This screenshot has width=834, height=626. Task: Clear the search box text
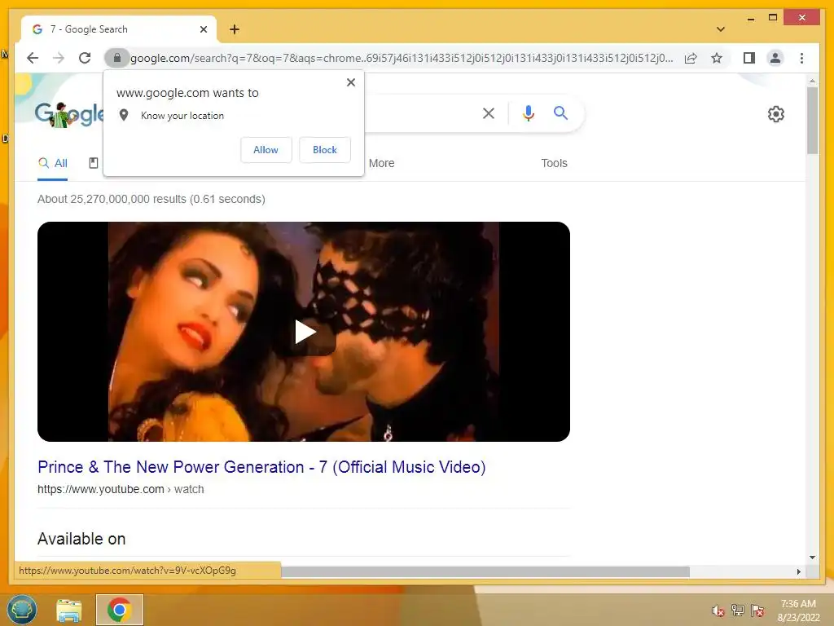pos(489,112)
